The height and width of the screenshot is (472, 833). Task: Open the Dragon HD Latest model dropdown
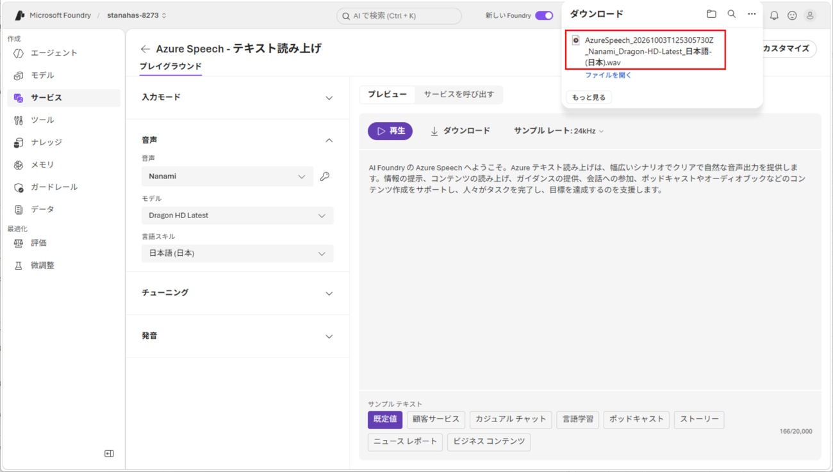click(x=238, y=216)
